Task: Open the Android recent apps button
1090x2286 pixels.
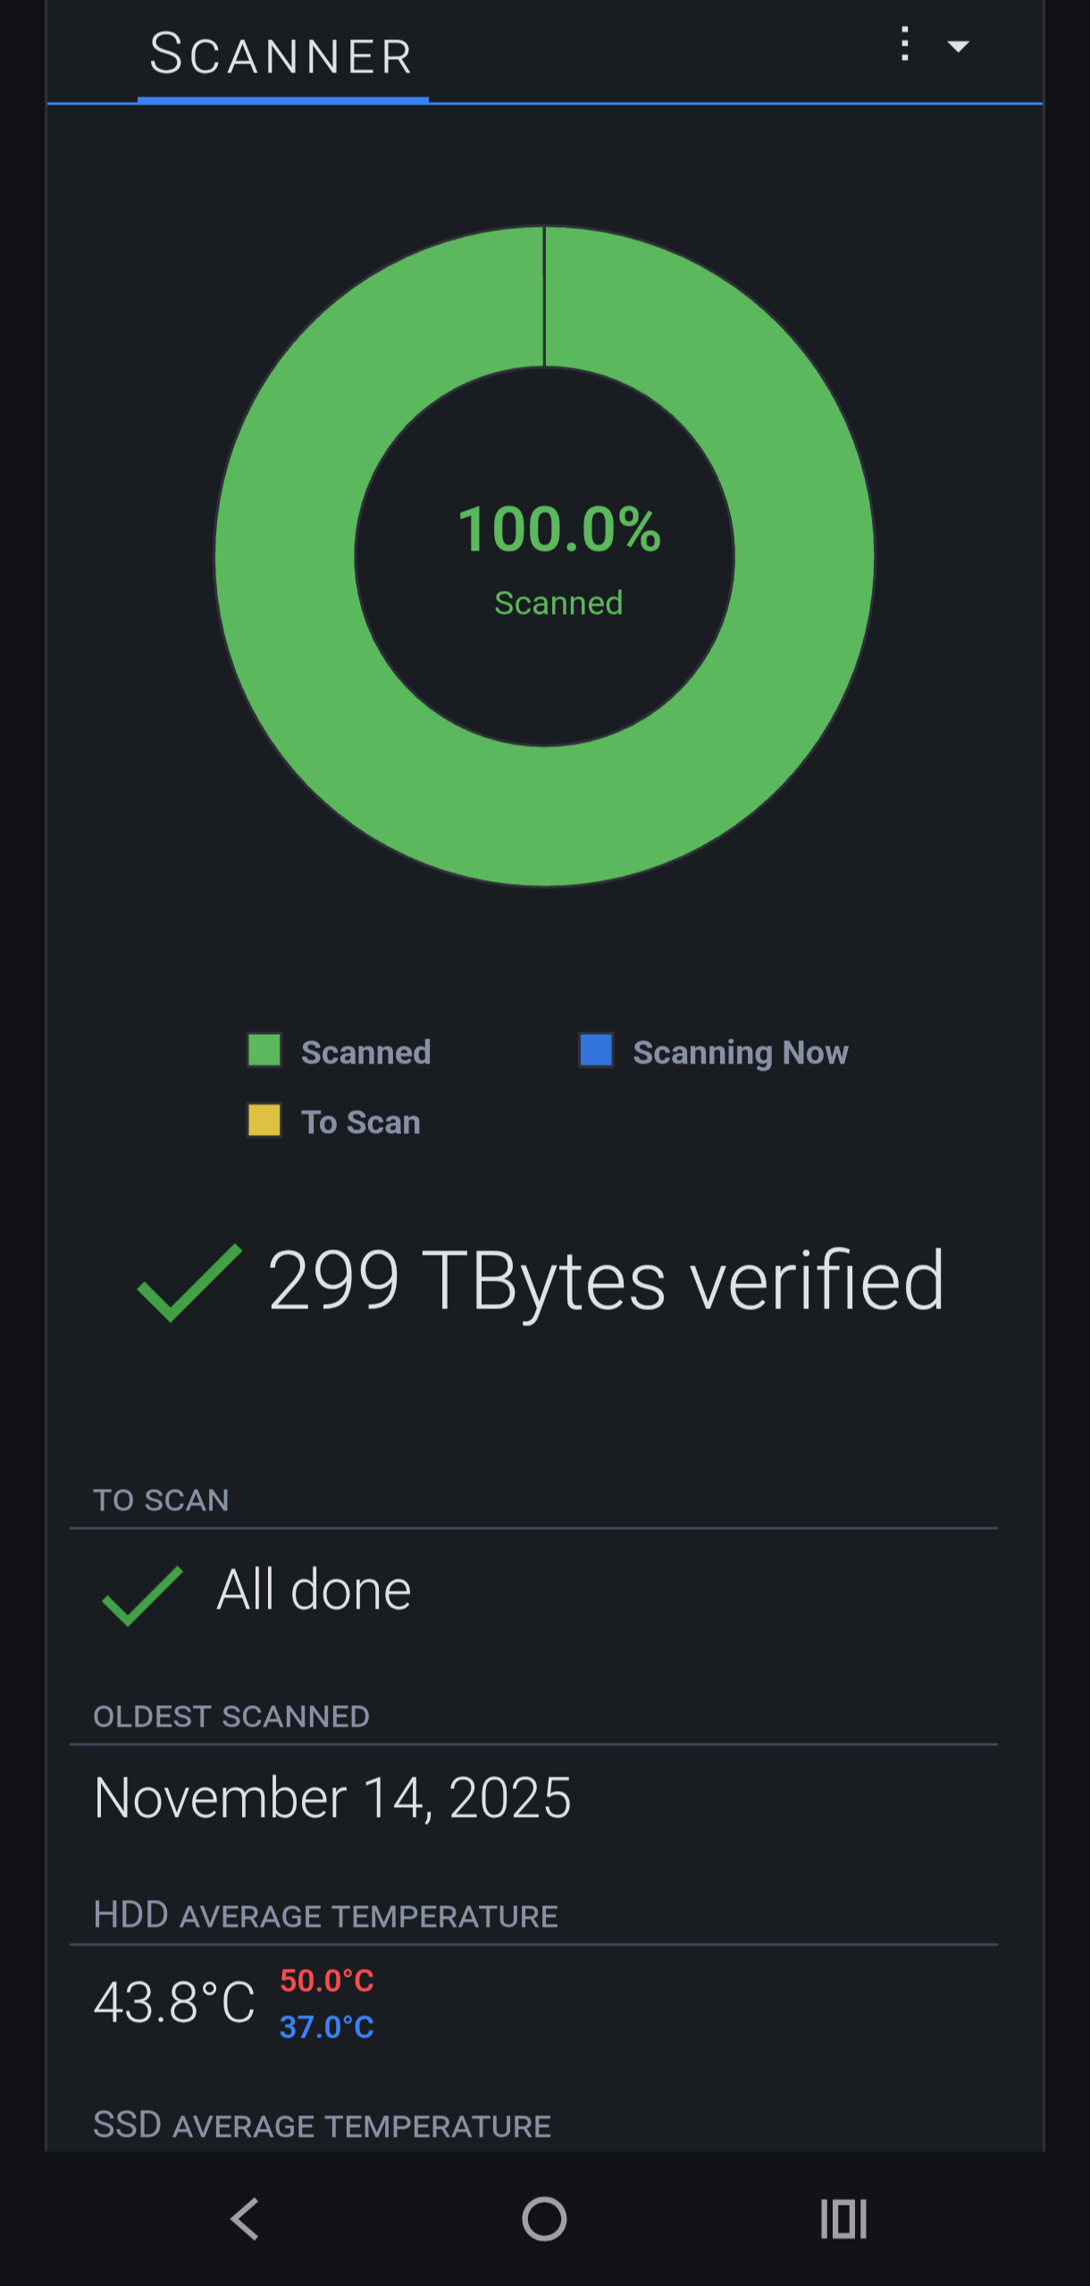Action: pos(843,2219)
